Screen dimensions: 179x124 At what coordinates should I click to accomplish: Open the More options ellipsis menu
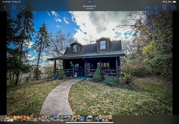[x=173, y=7]
